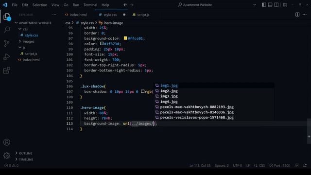Toggle primary side bar layout icon

coord(264,5)
